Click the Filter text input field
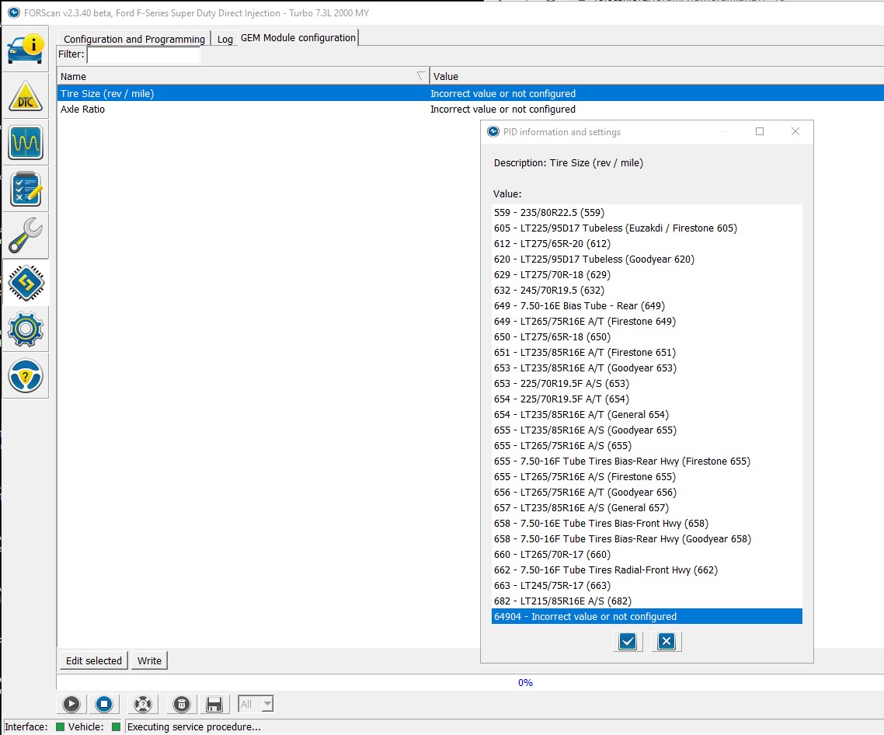Viewport: 884px width, 735px height. coord(143,54)
